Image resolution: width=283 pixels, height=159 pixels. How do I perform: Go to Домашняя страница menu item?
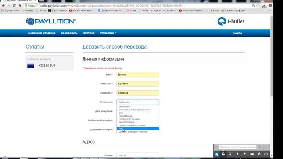click(42, 33)
